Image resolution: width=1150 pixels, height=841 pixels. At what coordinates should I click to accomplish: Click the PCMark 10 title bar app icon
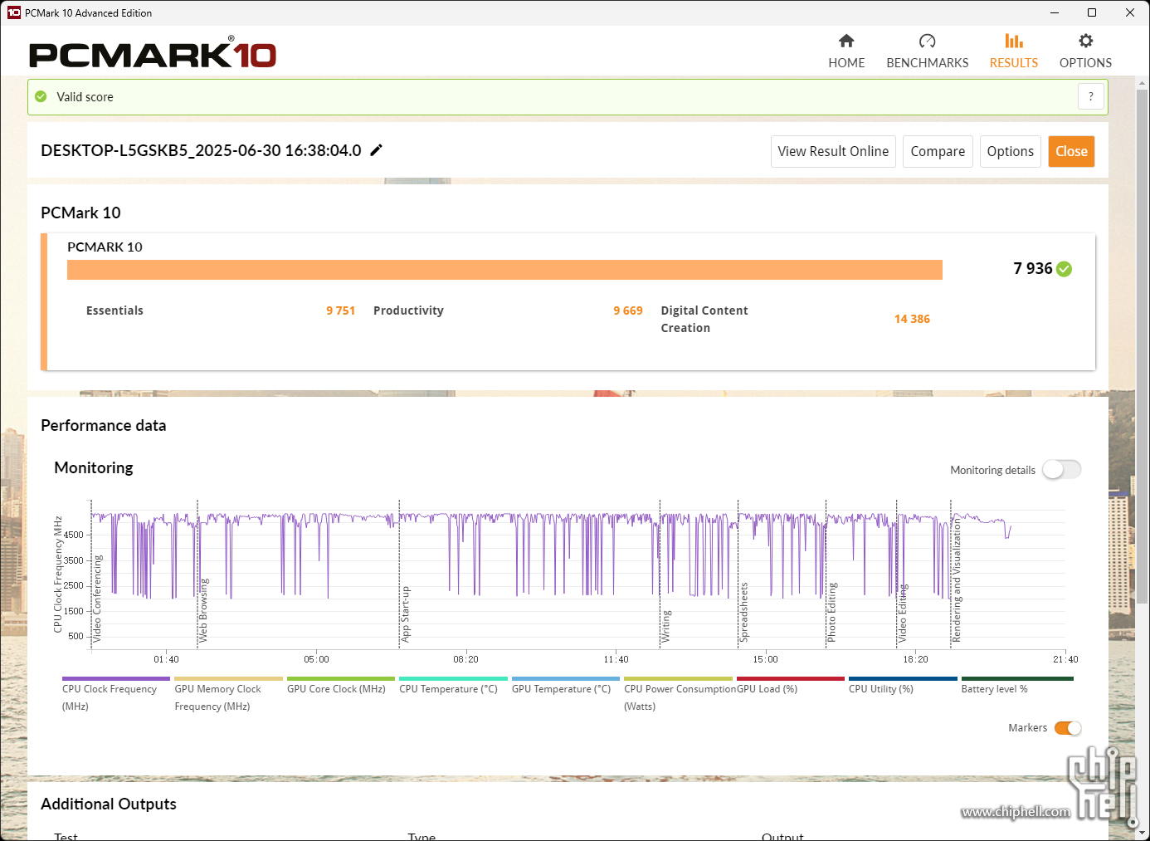coord(13,12)
